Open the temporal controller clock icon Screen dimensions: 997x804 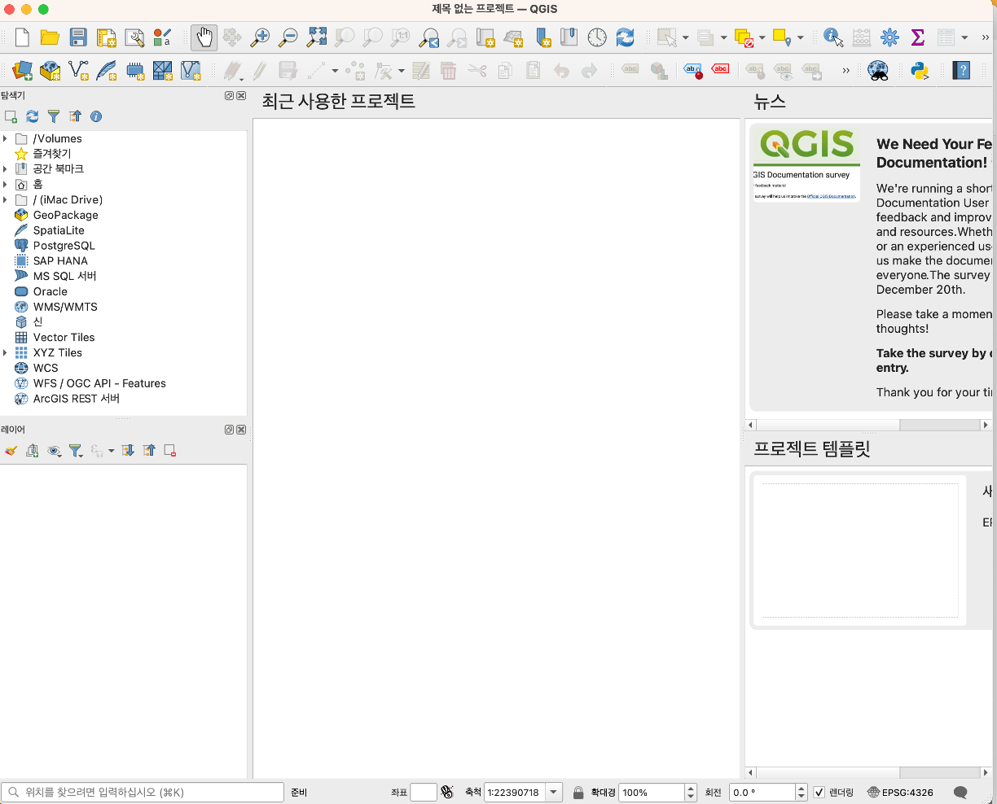tap(597, 37)
